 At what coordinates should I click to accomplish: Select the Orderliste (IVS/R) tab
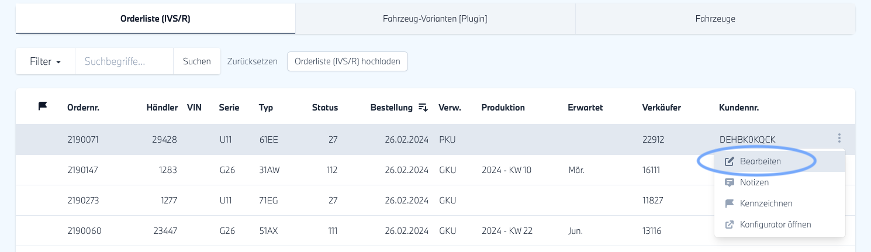click(x=155, y=19)
